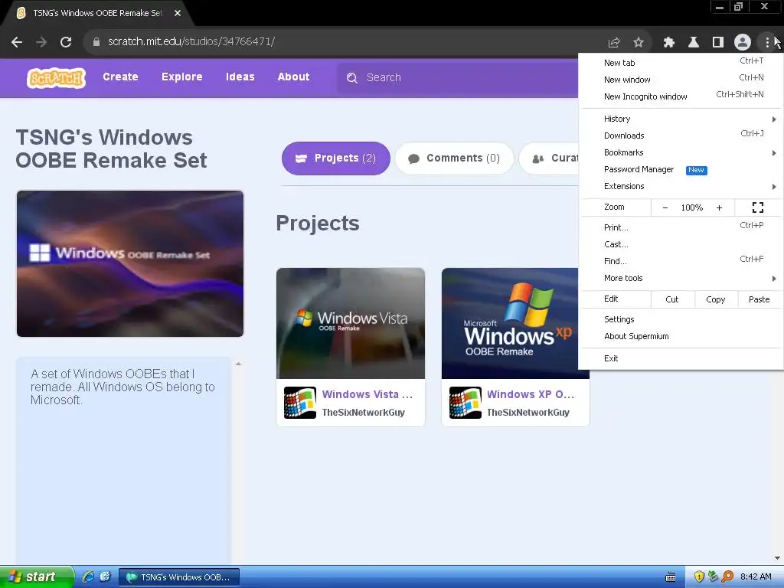784x588 pixels.
Task: Click the Zoom fullscreen icon
Action: 758,207
